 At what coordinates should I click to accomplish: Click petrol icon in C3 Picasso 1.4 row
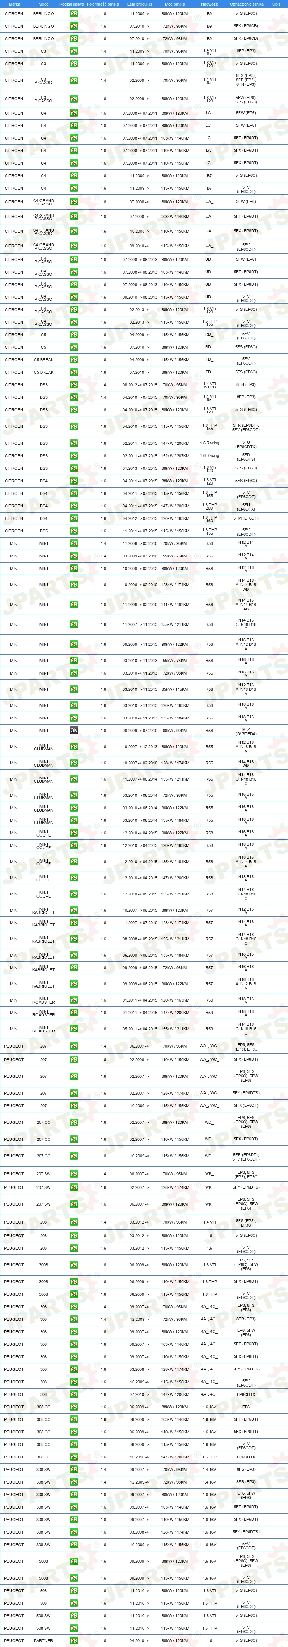point(74,81)
